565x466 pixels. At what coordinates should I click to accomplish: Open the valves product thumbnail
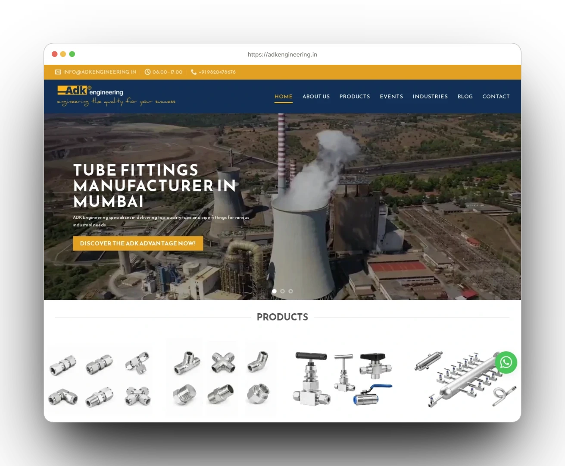pyautogui.click(x=343, y=378)
